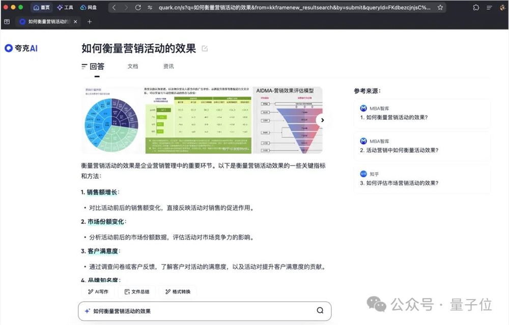Navigate back using the browser back arrow
Image resolution: width=509 pixels, height=325 pixels.
tap(113, 8)
